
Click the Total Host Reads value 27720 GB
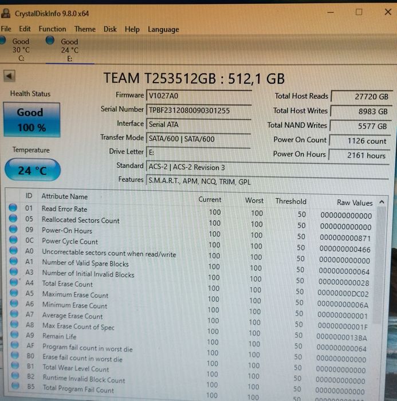pos(361,96)
